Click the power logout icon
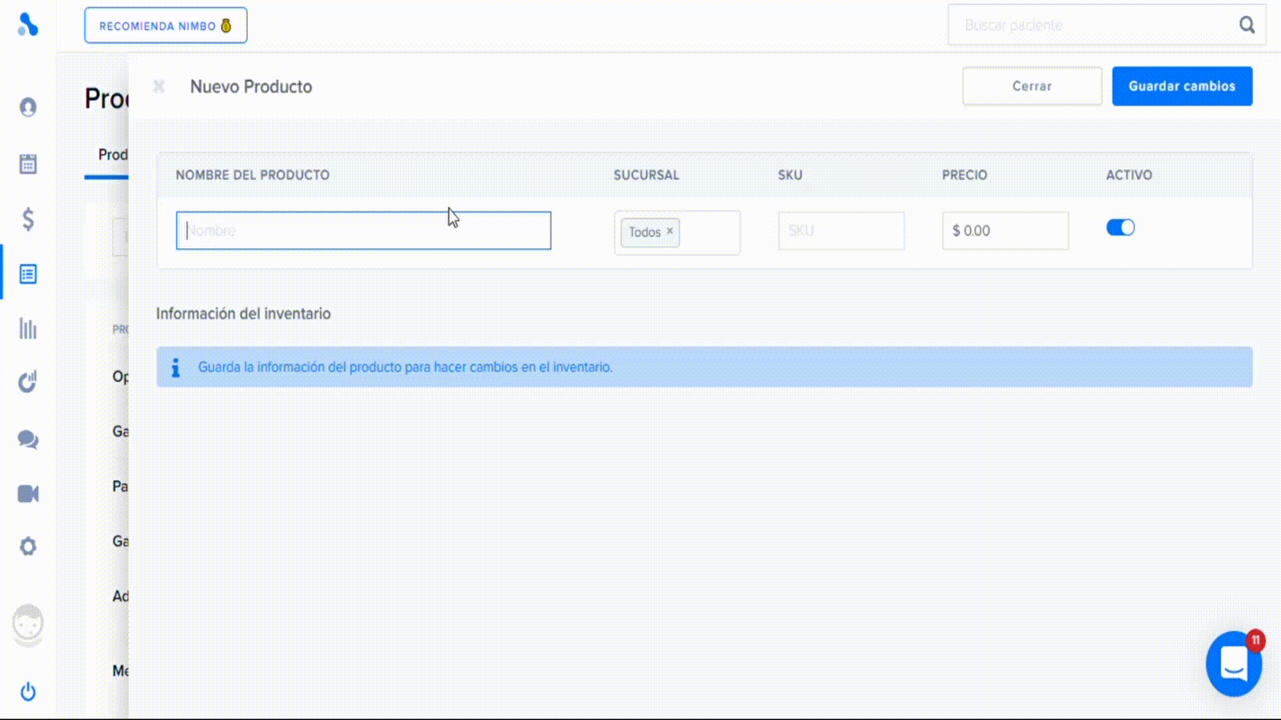 (28, 691)
